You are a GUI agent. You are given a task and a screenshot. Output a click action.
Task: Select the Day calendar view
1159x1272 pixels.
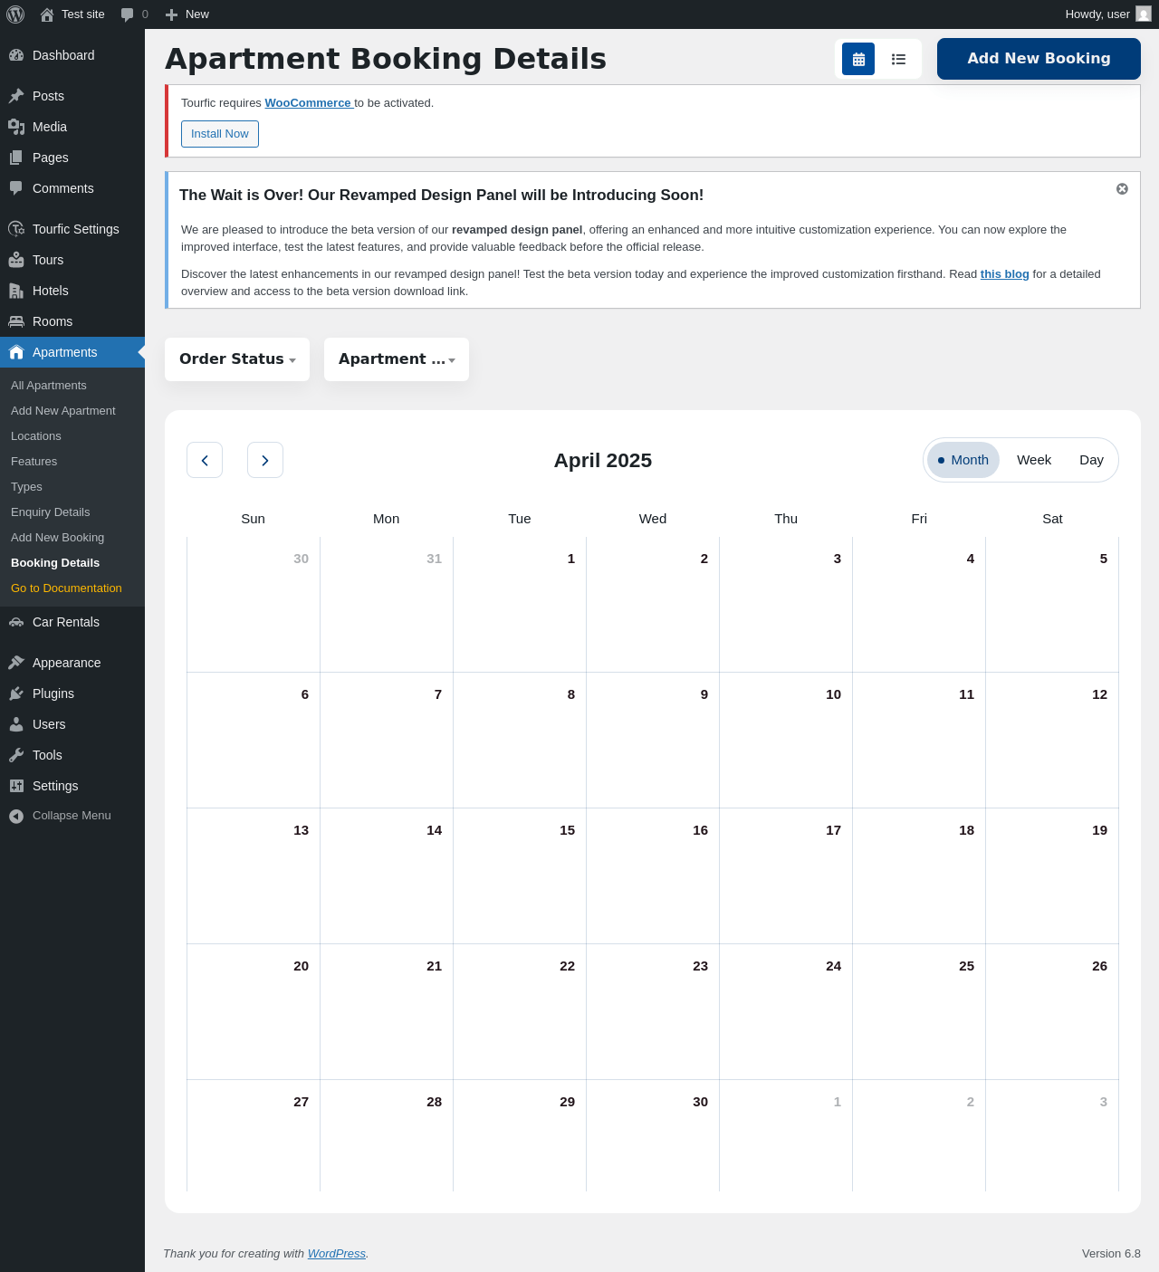click(x=1091, y=460)
